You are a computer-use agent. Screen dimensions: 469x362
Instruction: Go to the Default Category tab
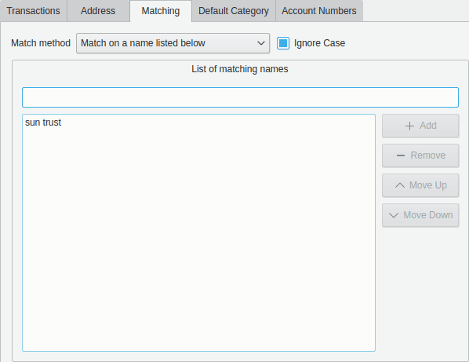pos(234,11)
